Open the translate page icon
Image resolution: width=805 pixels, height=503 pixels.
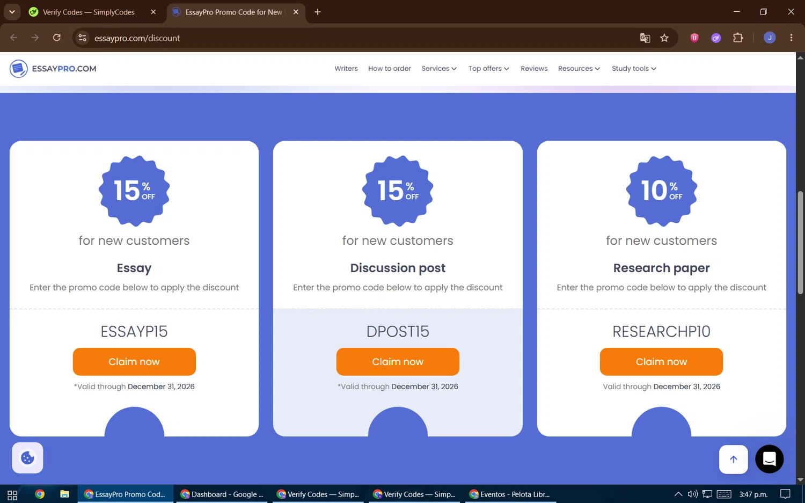click(x=645, y=38)
